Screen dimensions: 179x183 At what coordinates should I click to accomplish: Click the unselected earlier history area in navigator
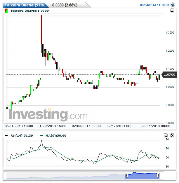tap(66, 175)
